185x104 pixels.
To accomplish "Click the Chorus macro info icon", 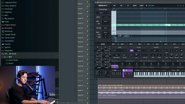I will 110,66.
